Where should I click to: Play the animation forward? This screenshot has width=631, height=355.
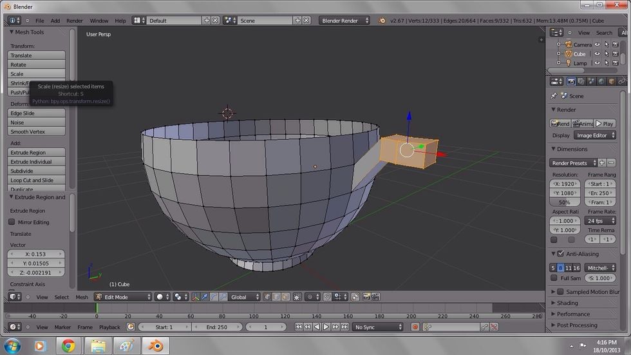click(326, 327)
